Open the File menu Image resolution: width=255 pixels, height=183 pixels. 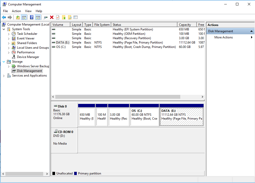click(5, 11)
